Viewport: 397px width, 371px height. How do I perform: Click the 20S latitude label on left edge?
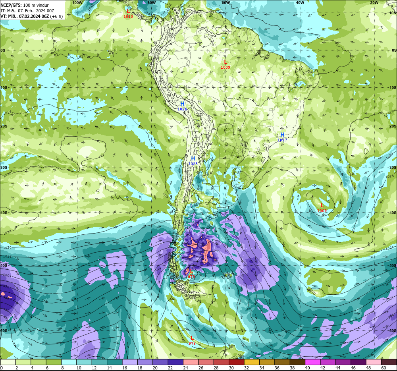4,126
